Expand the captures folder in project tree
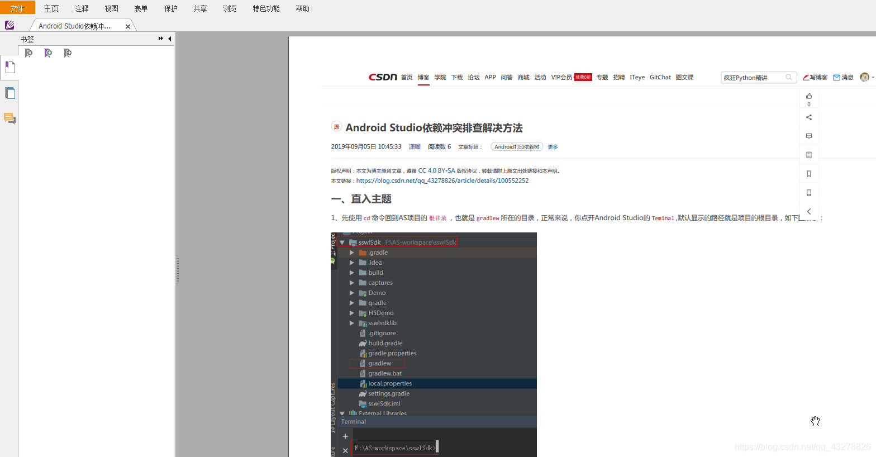The image size is (876, 457). coord(352,283)
